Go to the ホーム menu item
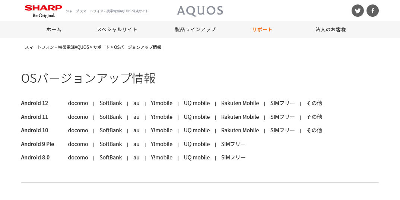The height and width of the screenshot is (200, 400). pos(54,29)
